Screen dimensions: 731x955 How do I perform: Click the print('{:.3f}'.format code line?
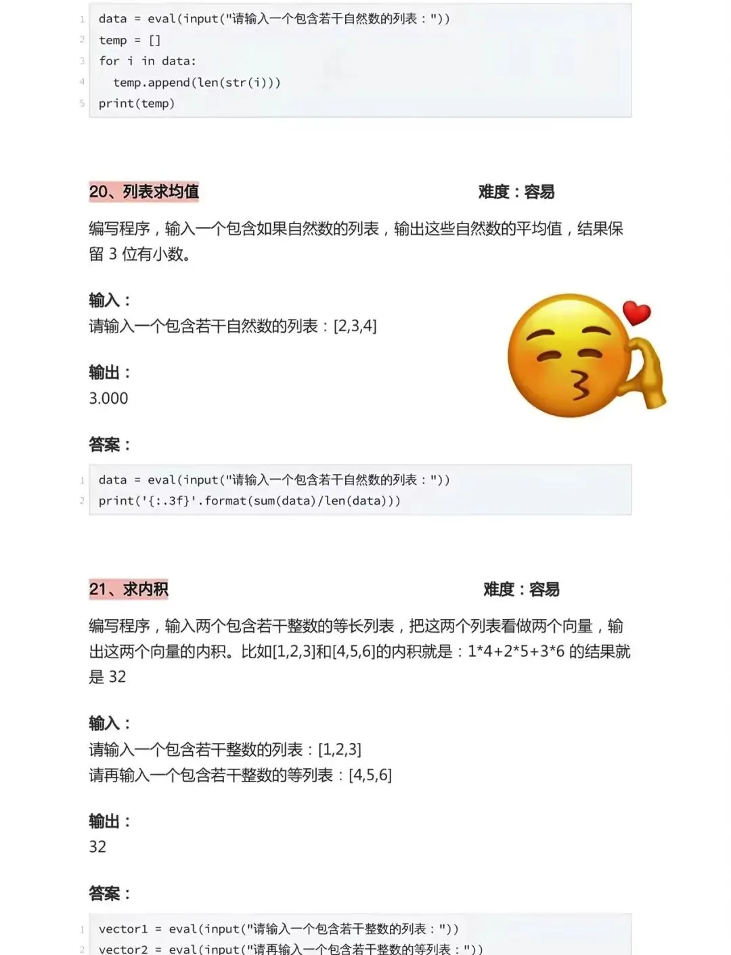[250, 501]
